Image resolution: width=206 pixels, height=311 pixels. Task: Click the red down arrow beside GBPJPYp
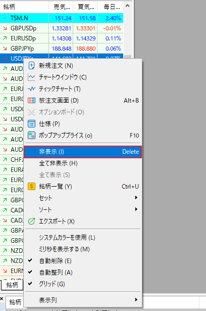click(5, 49)
